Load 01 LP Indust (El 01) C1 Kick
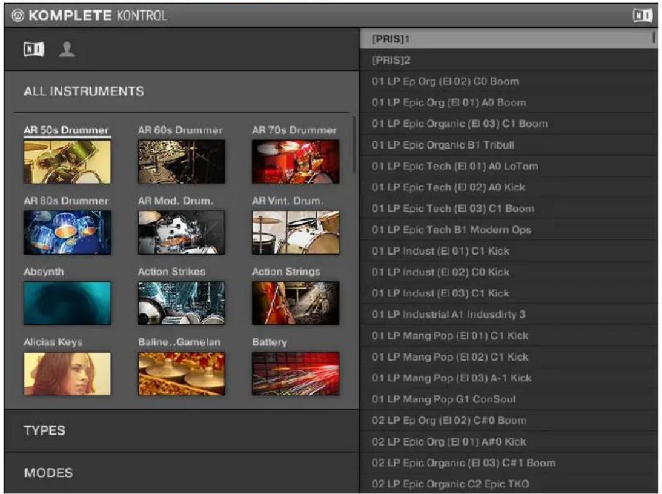Viewport: 662px width, 494px height. pos(508,251)
